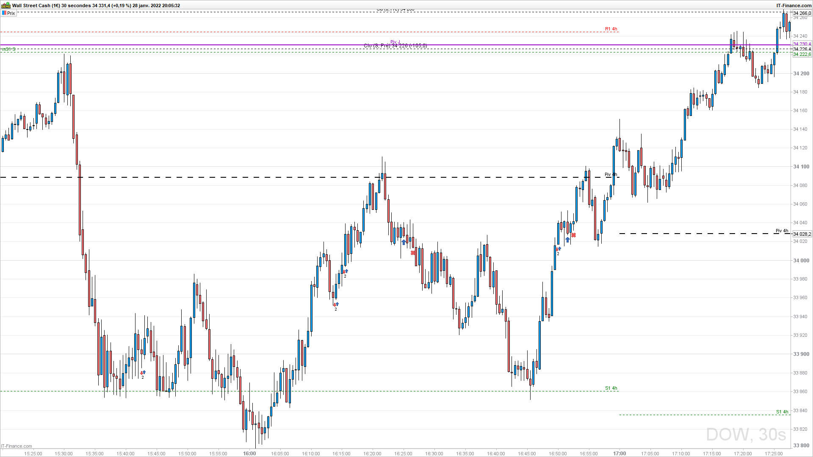Click the IT-Finance.com text at bottom left
The width and height of the screenshot is (813, 457).
[17, 446]
